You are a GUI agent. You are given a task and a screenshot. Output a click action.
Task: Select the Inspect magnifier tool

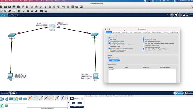[5, 11]
